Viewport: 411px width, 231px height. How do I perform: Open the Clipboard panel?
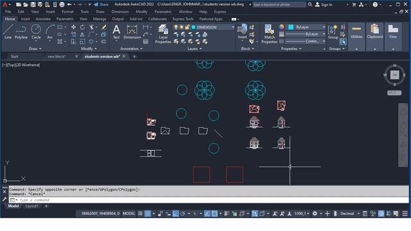coord(375,37)
